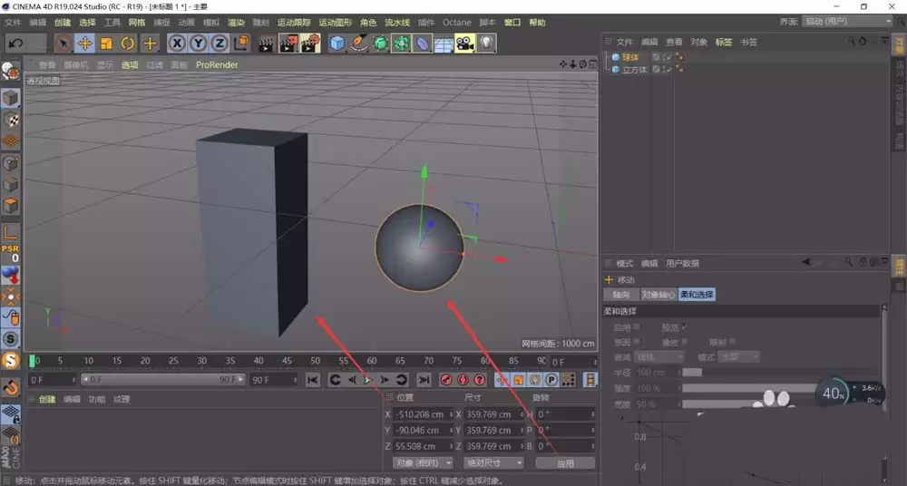Open the render settings clapperboard icon
Screen dimensions: 907x486
point(310,43)
